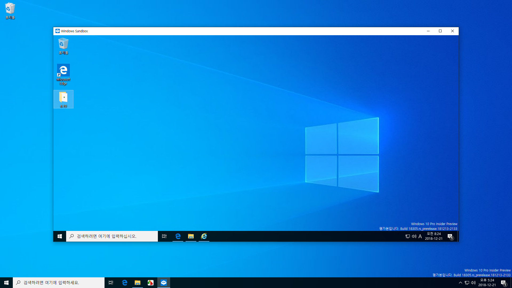Launch Internet Explorer from Sandbox taskbar

pos(204,236)
